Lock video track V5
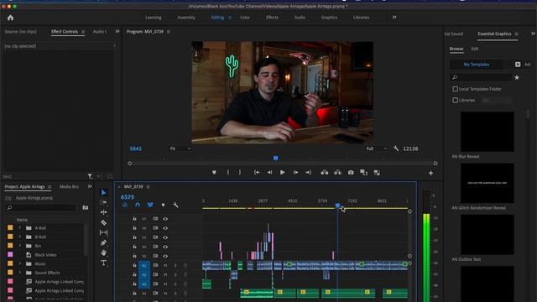The height and width of the screenshot is (302, 537). (134, 237)
